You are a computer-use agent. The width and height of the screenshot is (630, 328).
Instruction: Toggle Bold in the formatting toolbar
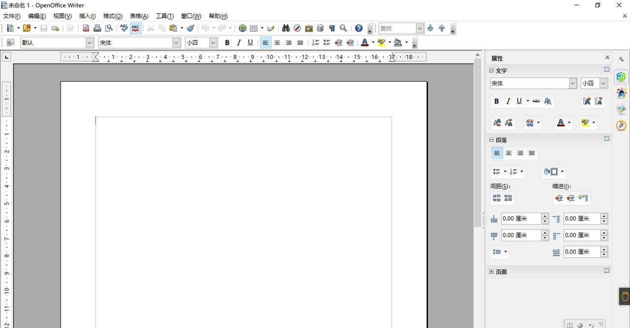227,43
